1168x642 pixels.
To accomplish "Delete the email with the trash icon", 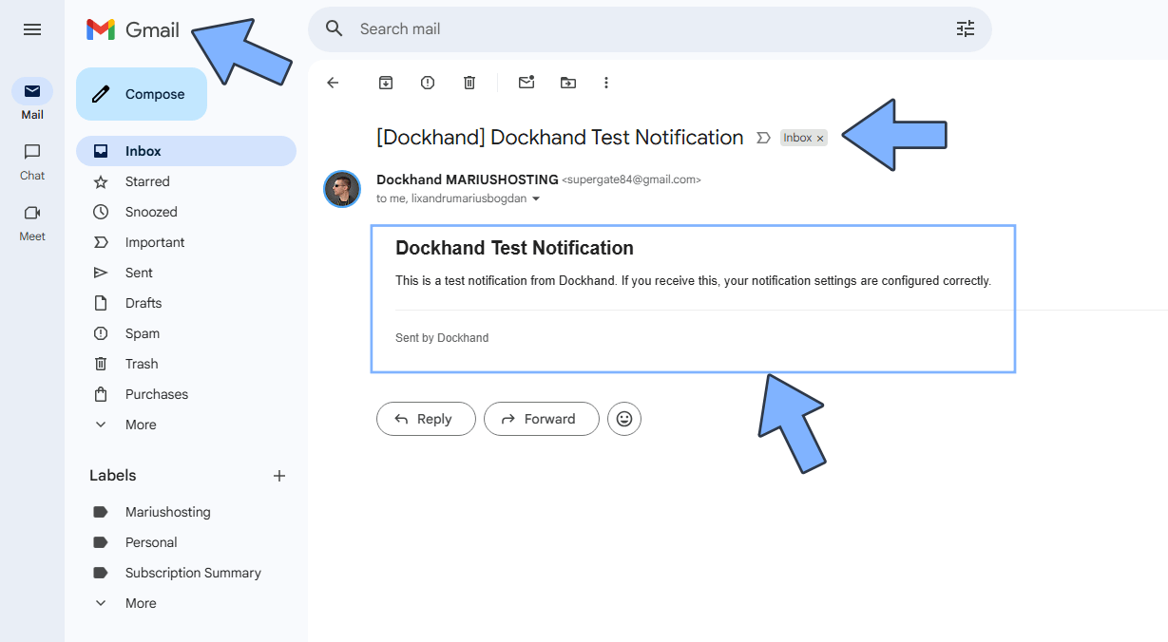I will (x=469, y=83).
